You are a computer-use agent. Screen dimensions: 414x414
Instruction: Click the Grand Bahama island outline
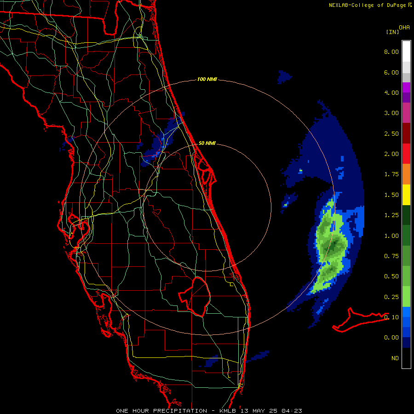tap(361, 320)
